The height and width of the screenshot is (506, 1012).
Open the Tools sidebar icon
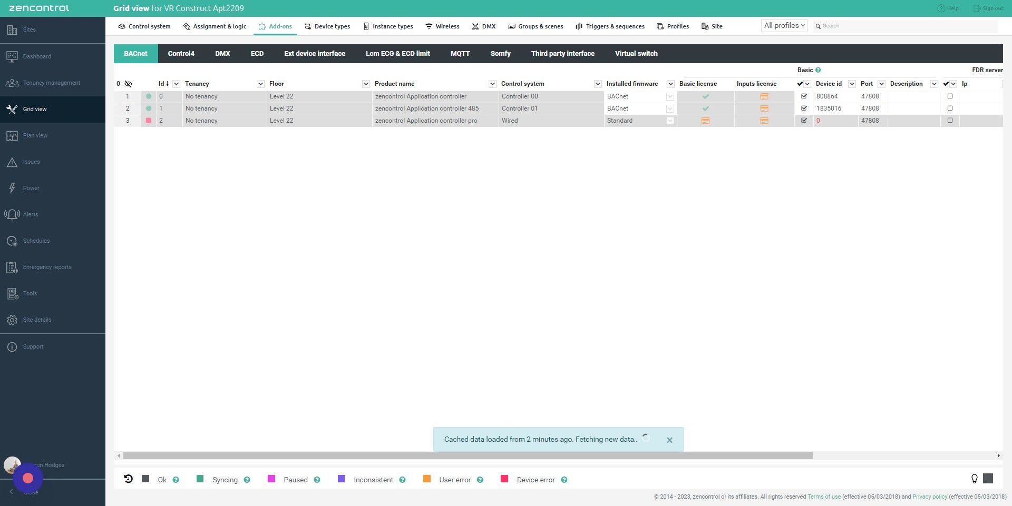12,293
